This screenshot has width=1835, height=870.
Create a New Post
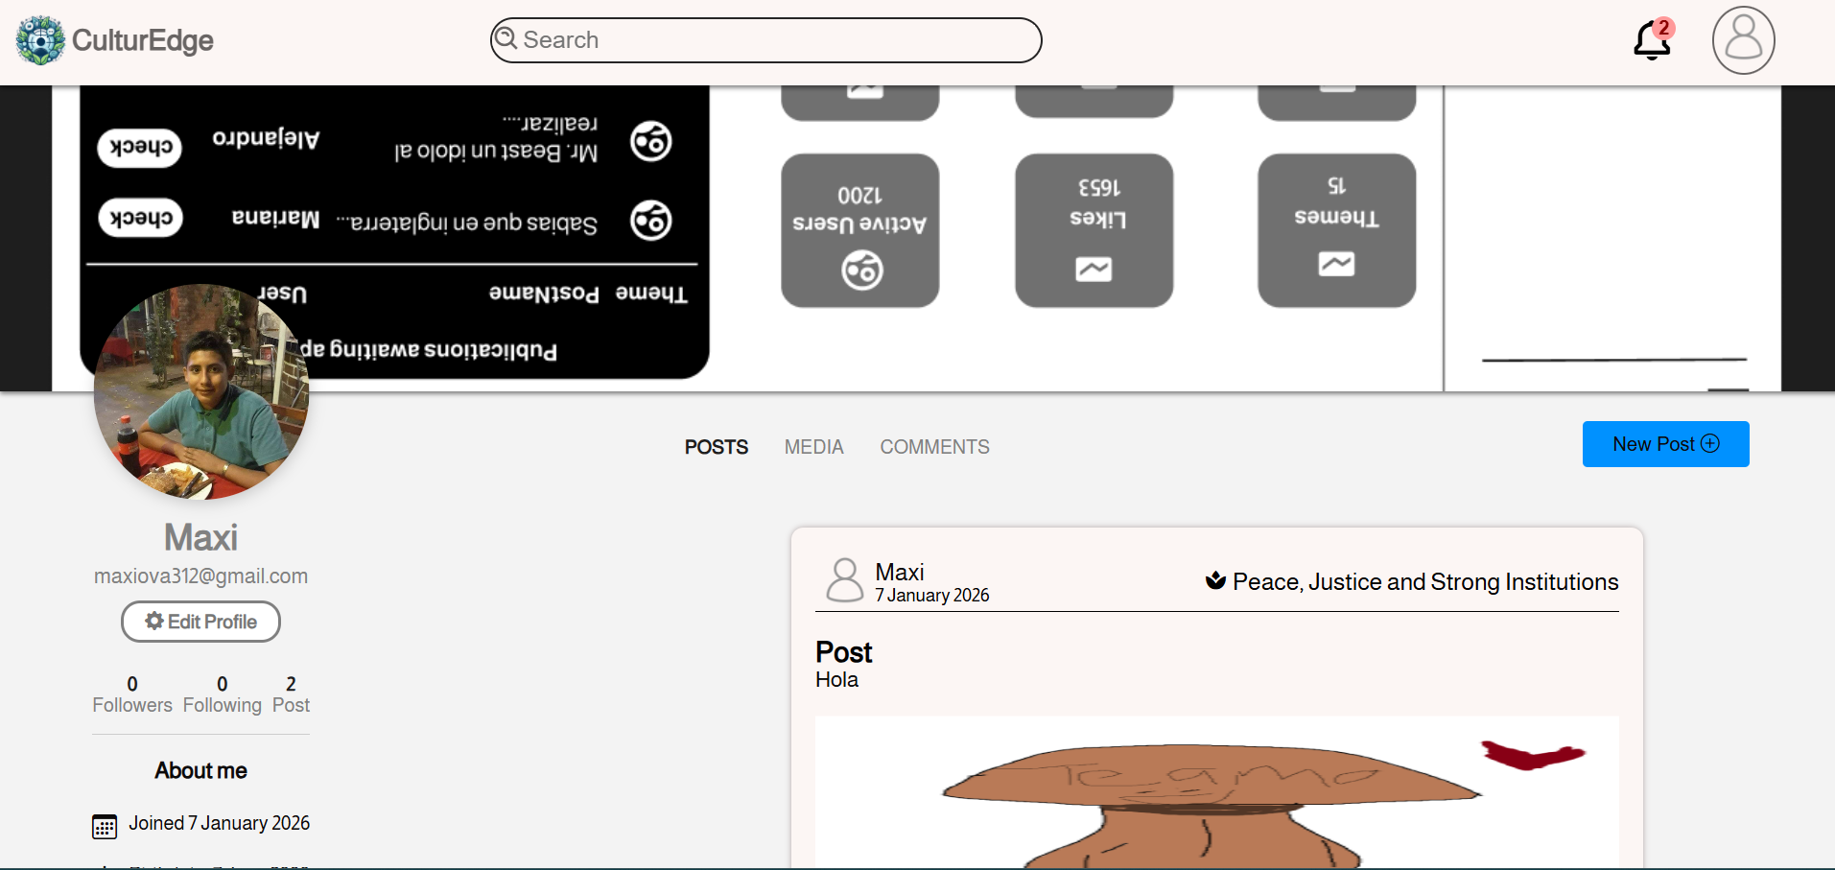click(1665, 443)
